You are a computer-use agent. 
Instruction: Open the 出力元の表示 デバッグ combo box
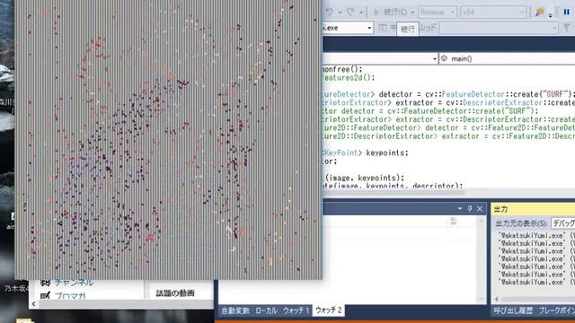point(563,223)
